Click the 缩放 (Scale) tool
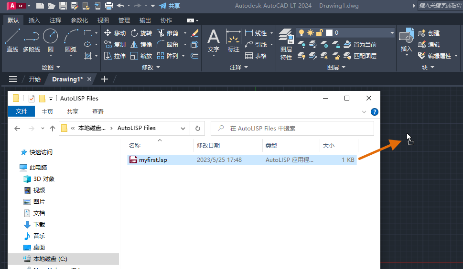Viewport: 463px width, 269px height. pyautogui.click(x=141, y=56)
